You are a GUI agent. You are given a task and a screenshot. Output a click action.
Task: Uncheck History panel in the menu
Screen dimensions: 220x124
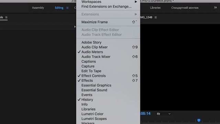(x=108, y=100)
